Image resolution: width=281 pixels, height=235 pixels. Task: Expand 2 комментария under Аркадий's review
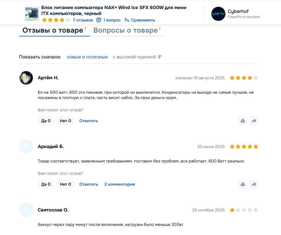120,184
